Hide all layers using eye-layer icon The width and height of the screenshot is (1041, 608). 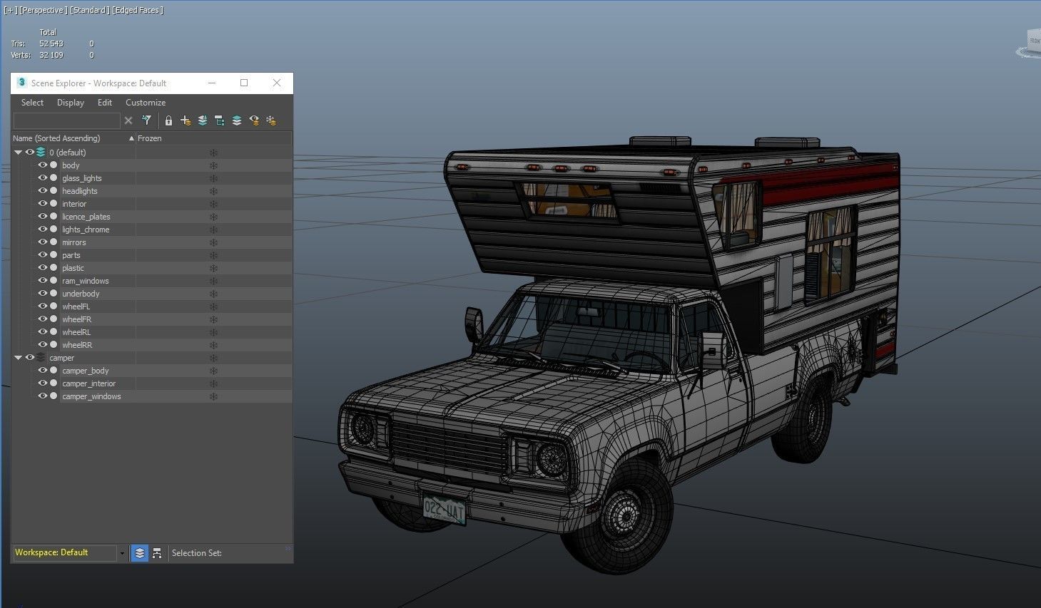click(254, 120)
